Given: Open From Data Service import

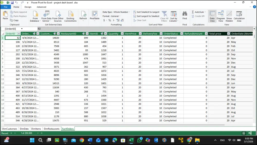Looking at the screenshot, I should point(46,16).
